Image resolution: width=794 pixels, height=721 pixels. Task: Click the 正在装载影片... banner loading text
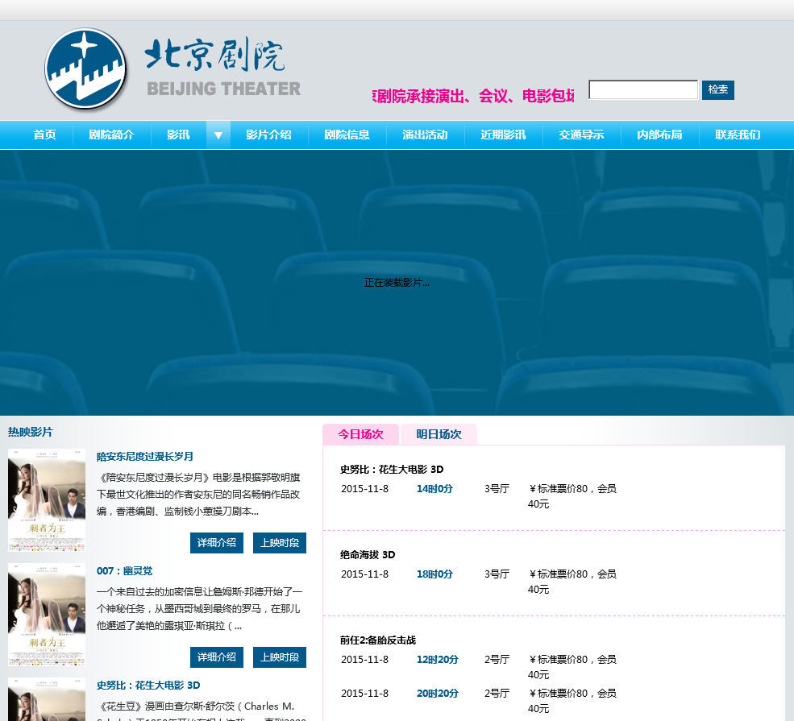[x=397, y=283]
